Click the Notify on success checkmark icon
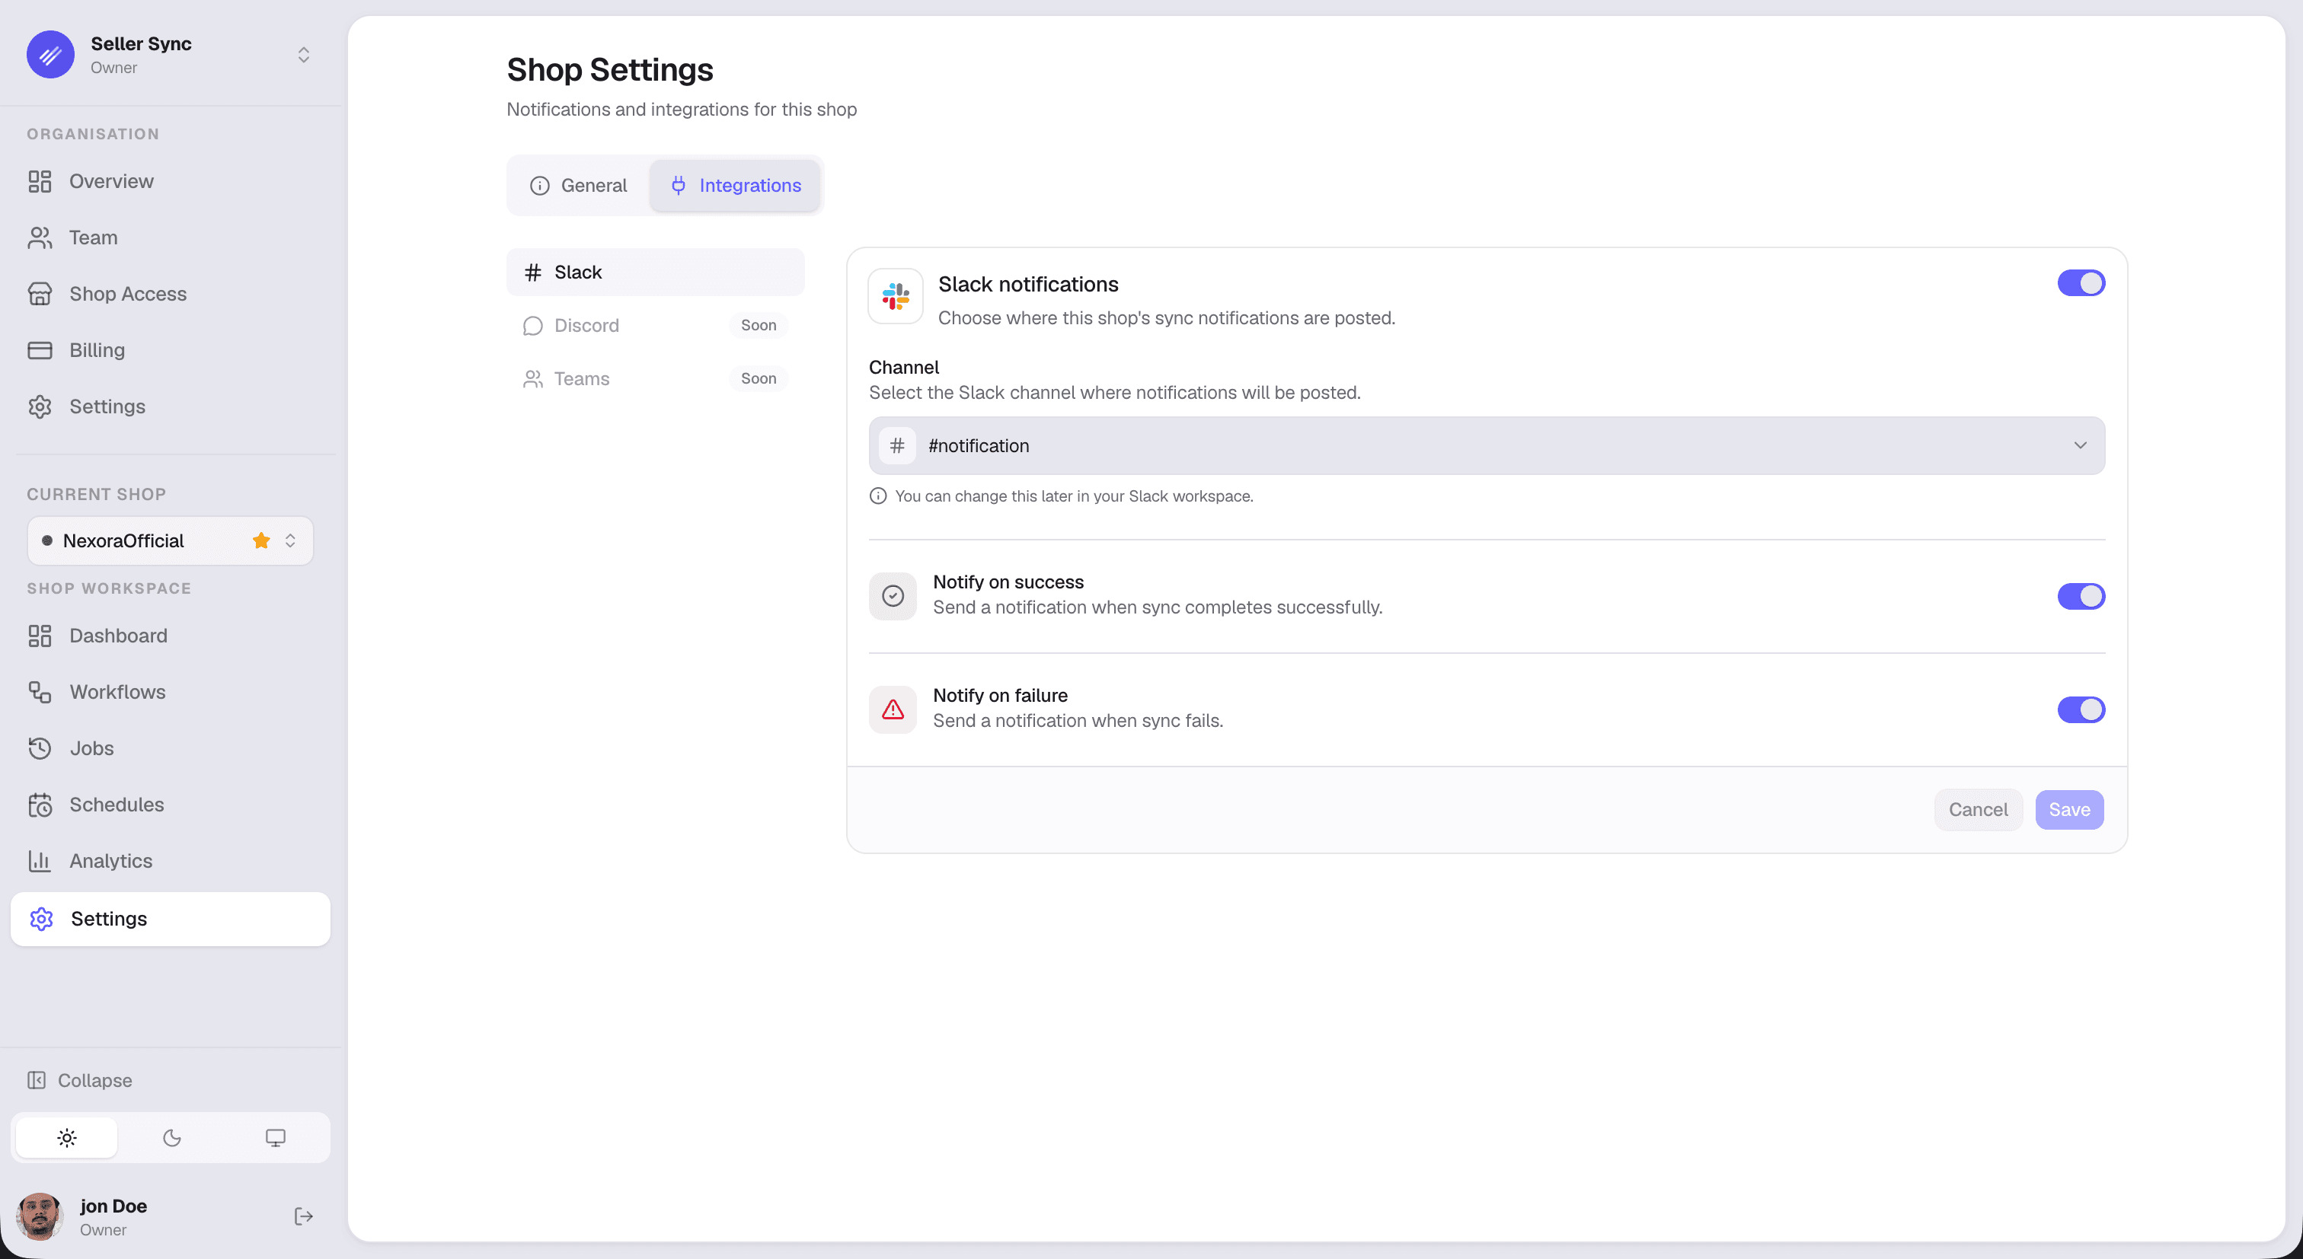 point(893,597)
